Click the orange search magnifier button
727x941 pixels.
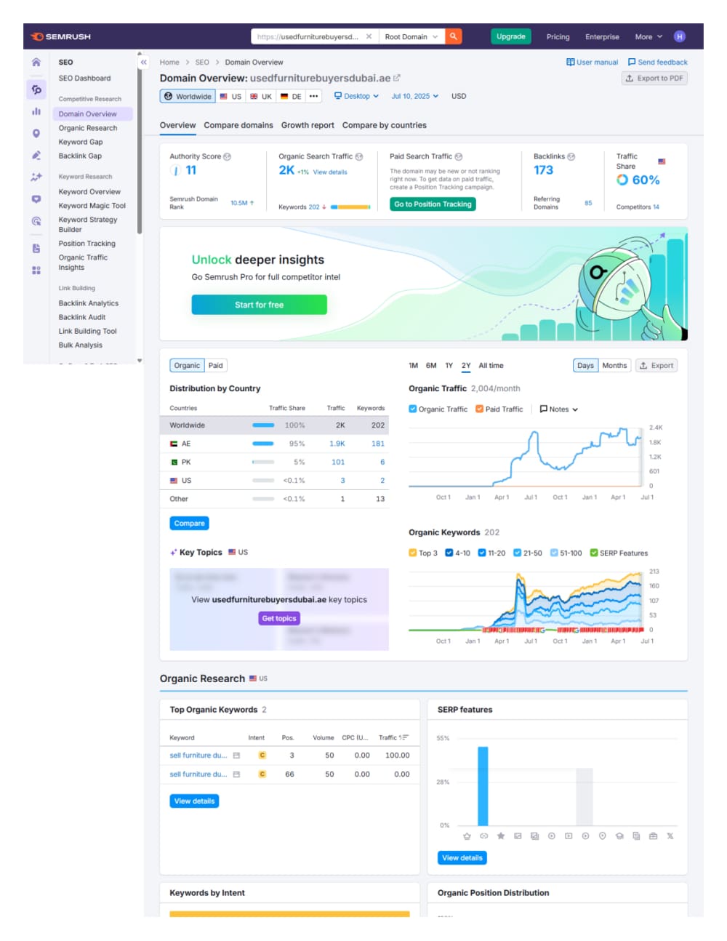pos(454,36)
